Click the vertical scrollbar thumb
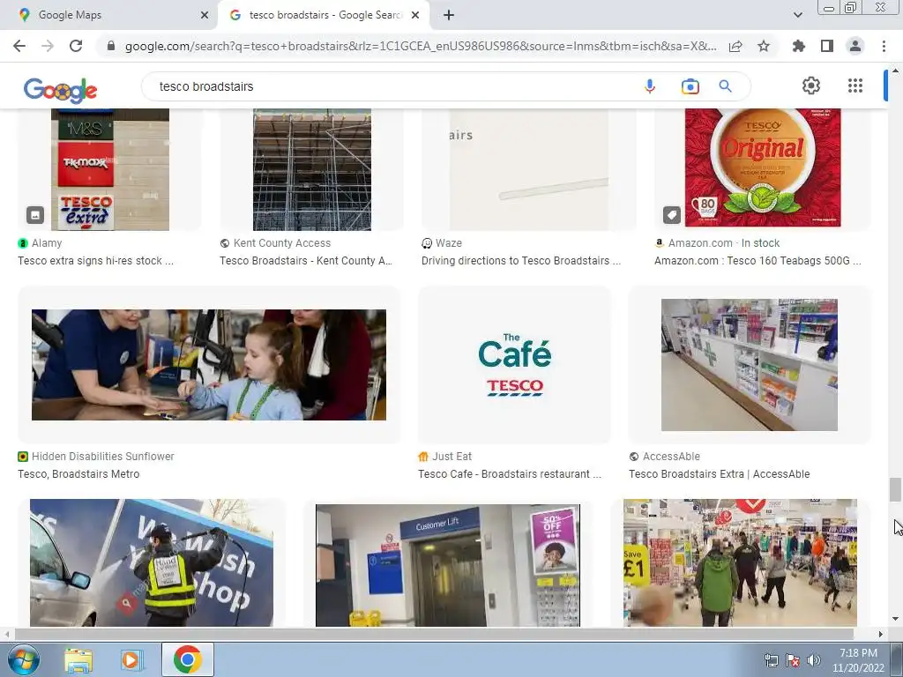Viewport: 903px width, 677px height. click(x=894, y=490)
